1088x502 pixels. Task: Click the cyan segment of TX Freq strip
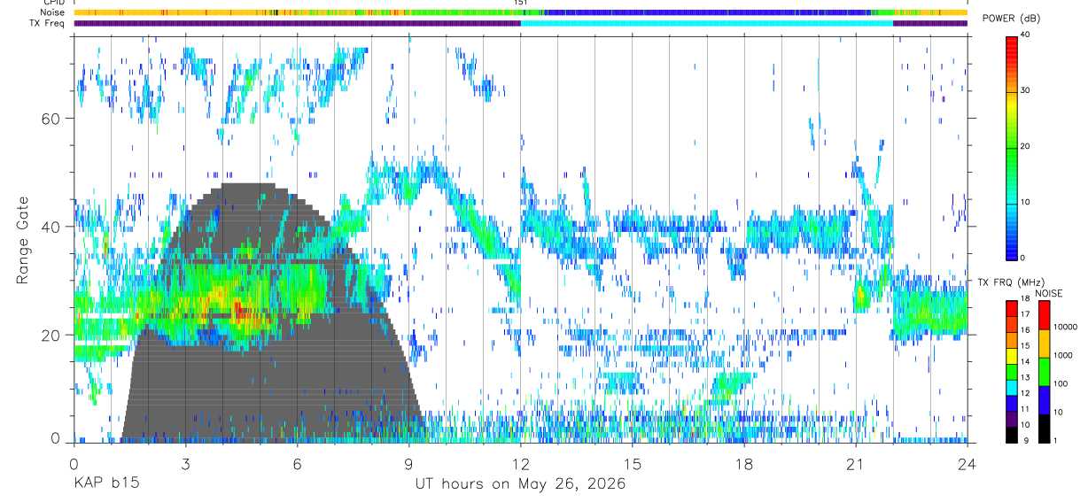click(706, 23)
